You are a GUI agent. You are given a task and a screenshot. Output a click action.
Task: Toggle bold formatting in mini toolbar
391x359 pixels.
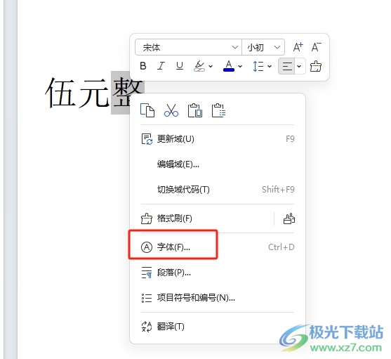[x=143, y=66]
